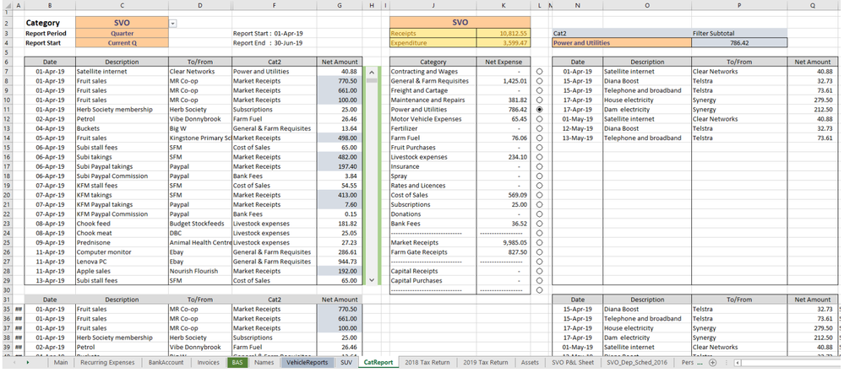The width and height of the screenshot is (844, 373).
Task: Select the Cost of Sales radio button
Action: click(539, 195)
